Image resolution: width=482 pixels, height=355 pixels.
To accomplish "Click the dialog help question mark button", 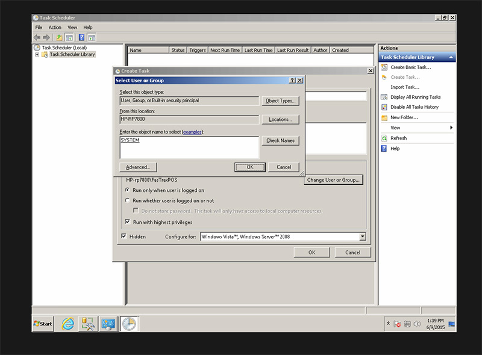I will click(x=292, y=81).
